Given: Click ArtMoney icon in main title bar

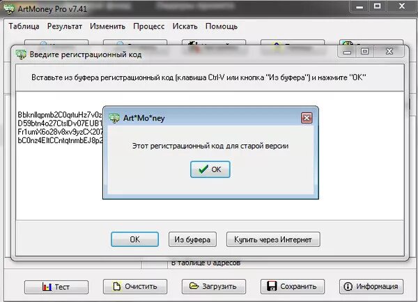Looking at the screenshot, I should coord(9,8).
